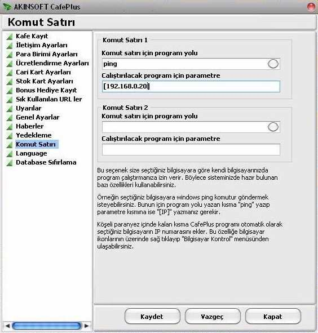Click the green icon beside Database Sıfırlama
Image resolution: width=318 pixels, height=333 pixels.
click(10, 163)
